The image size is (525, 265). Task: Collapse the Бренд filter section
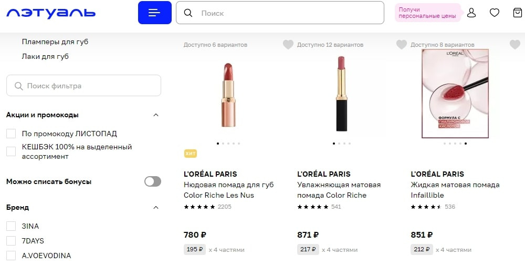click(x=155, y=208)
